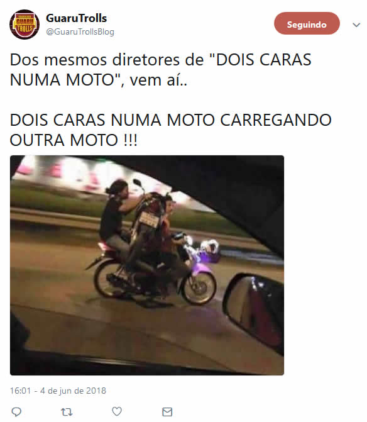Expand the tweet options chevron
The height and width of the screenshot is (422, 367).
pyautogui.click(x=356, y=25)
